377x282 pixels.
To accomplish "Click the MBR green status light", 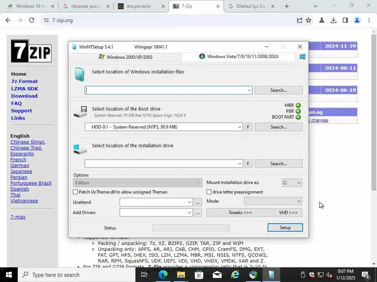I will (298, 105).
